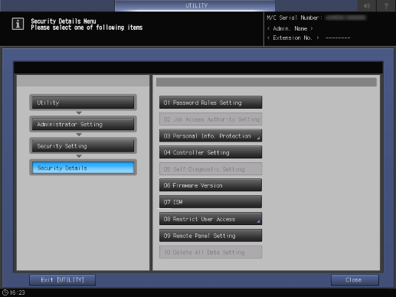Click greyed 02 Job Access Authority Setting

211,119
